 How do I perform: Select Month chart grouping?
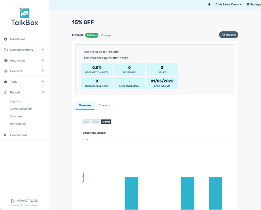pyautogui.click(x=106, y=122)
